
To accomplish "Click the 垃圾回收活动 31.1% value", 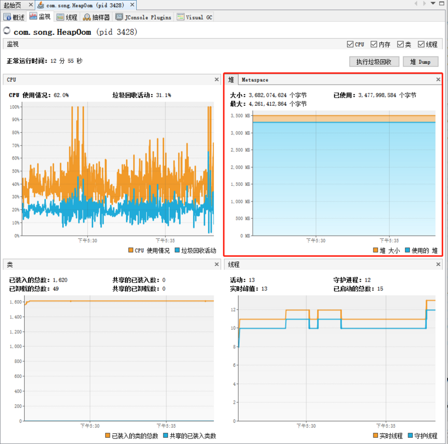I will [x=164, y=95].
